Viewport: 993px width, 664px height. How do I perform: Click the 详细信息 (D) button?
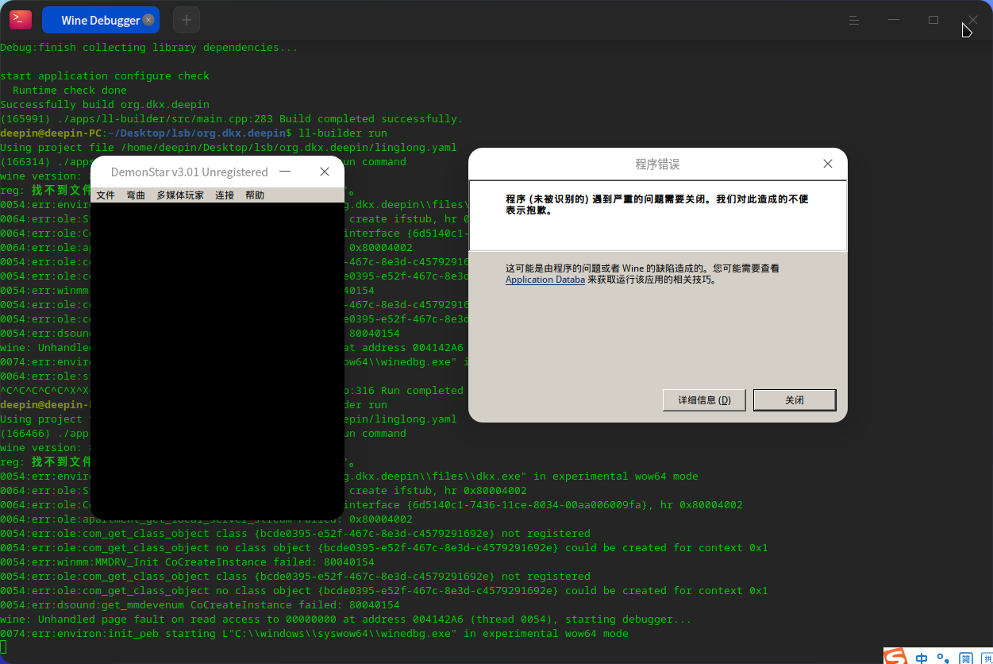[x=704, y=400]
